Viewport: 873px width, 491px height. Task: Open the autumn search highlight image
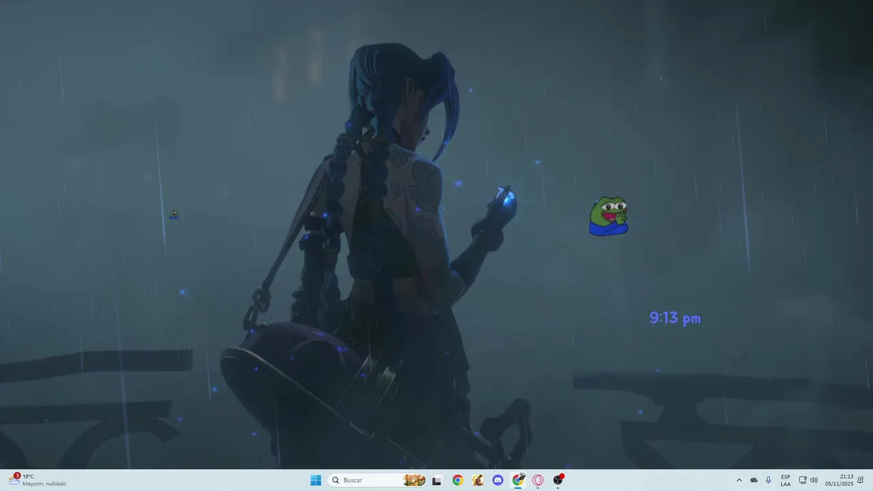[x=415, y=480]
